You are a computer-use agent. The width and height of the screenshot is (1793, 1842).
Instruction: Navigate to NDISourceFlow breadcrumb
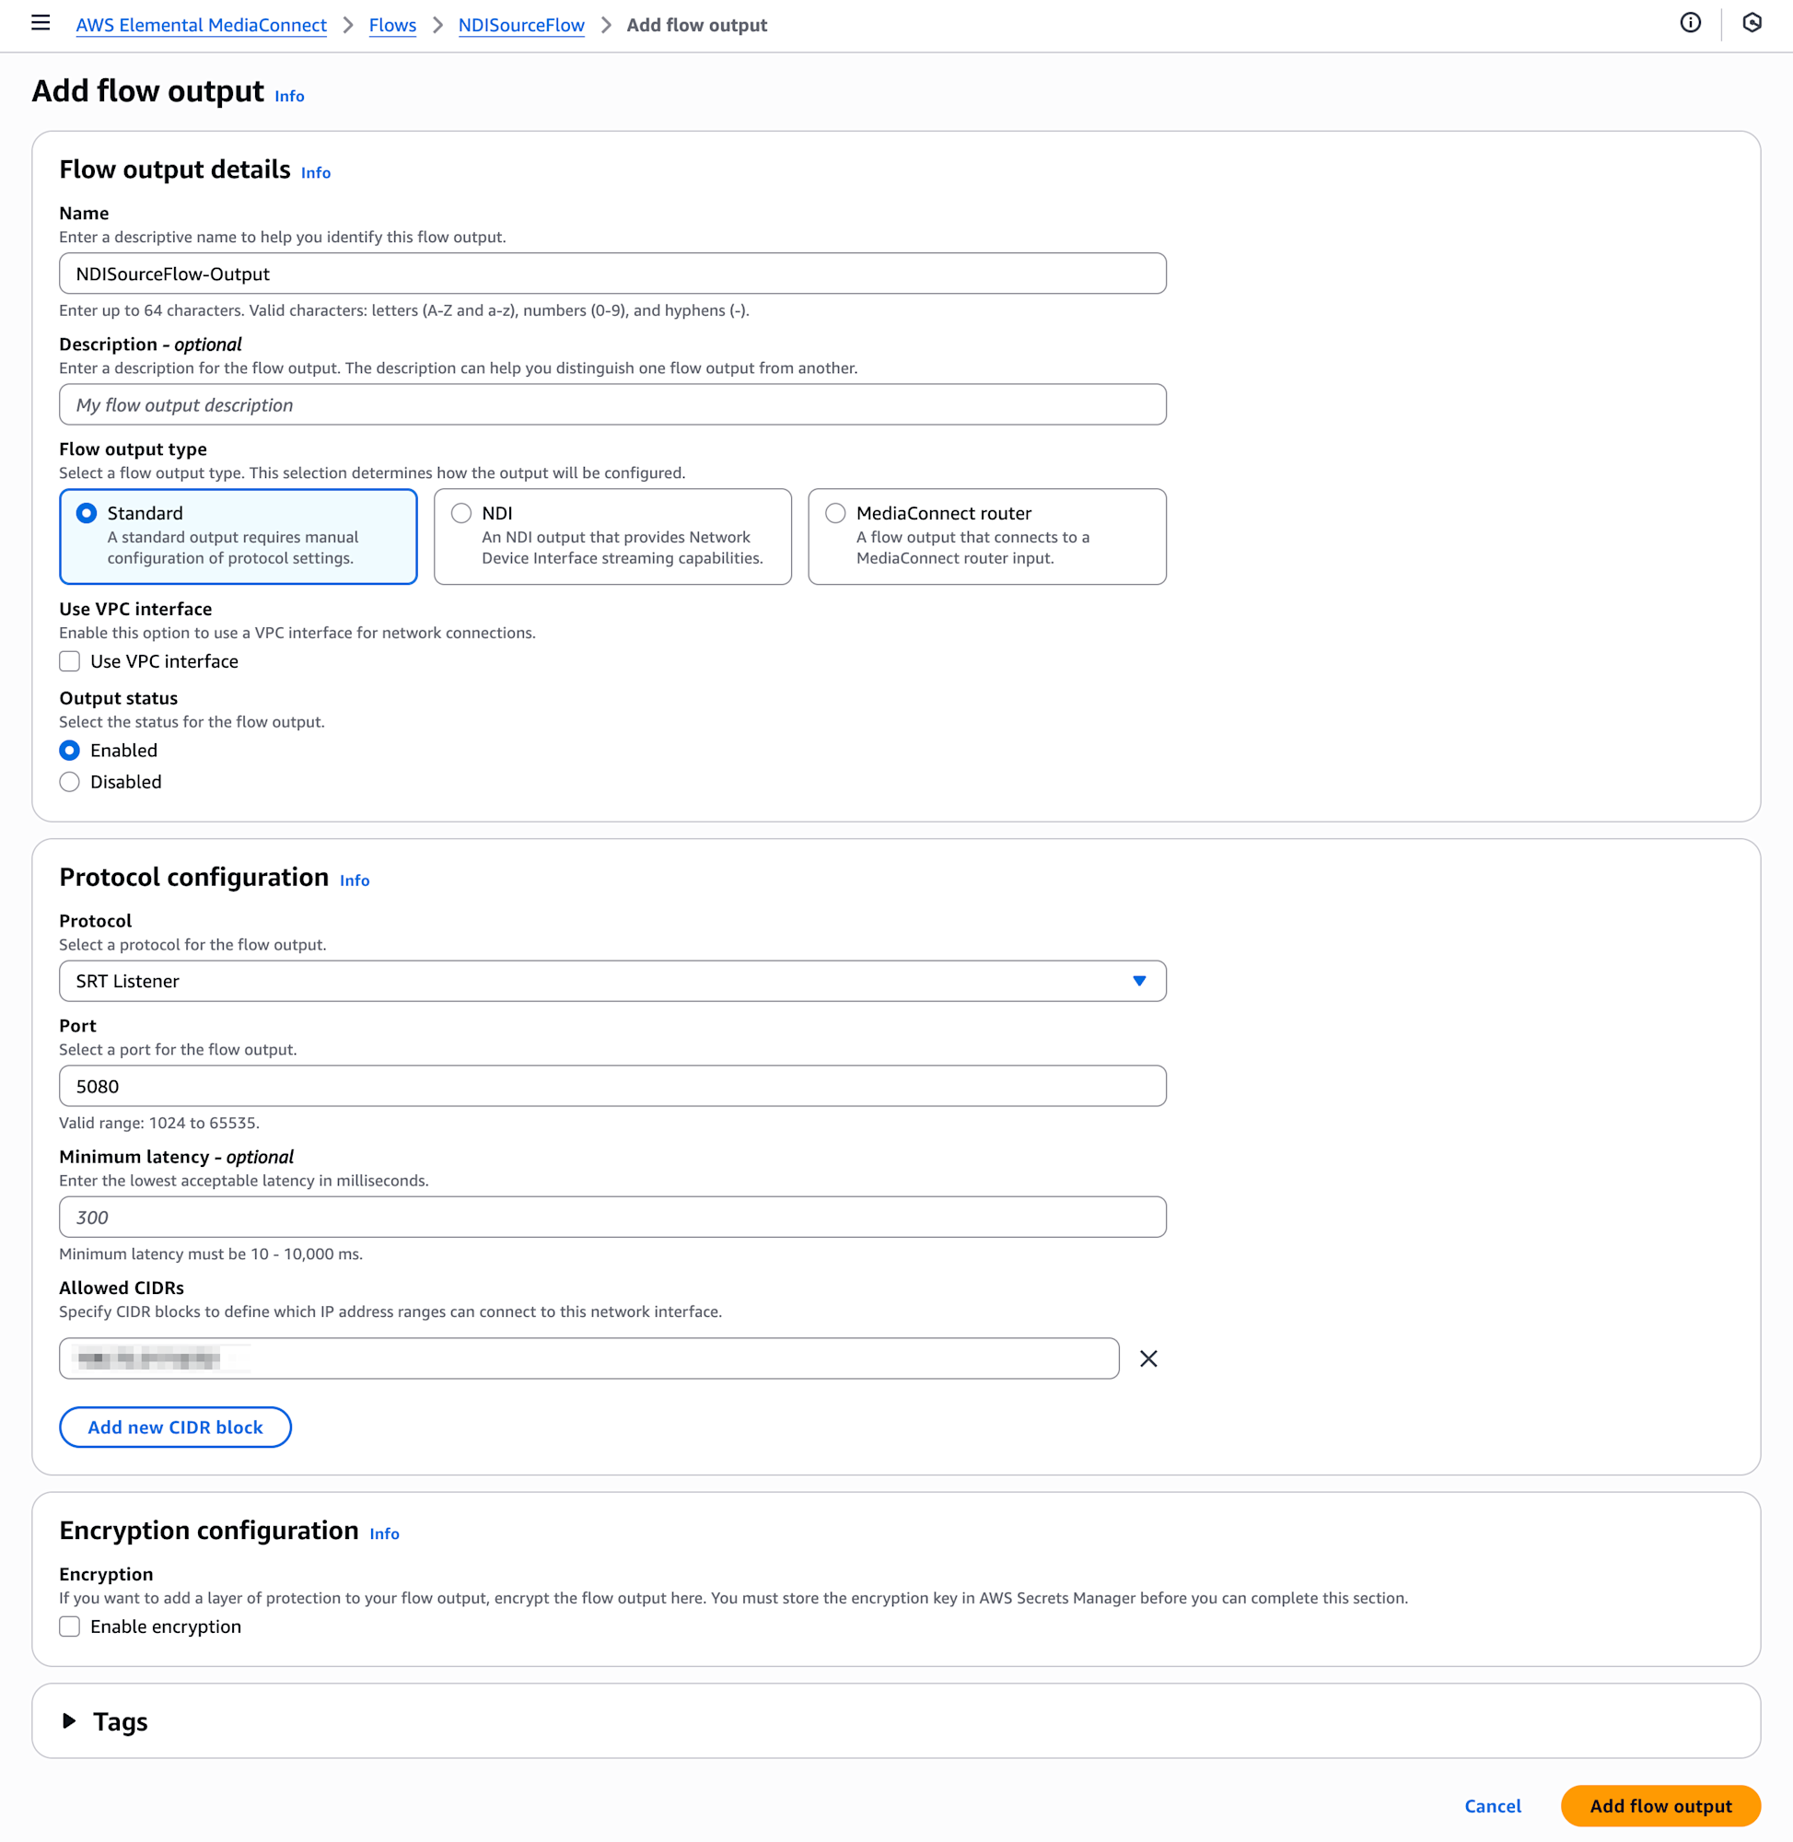click(x=520, y=26)
